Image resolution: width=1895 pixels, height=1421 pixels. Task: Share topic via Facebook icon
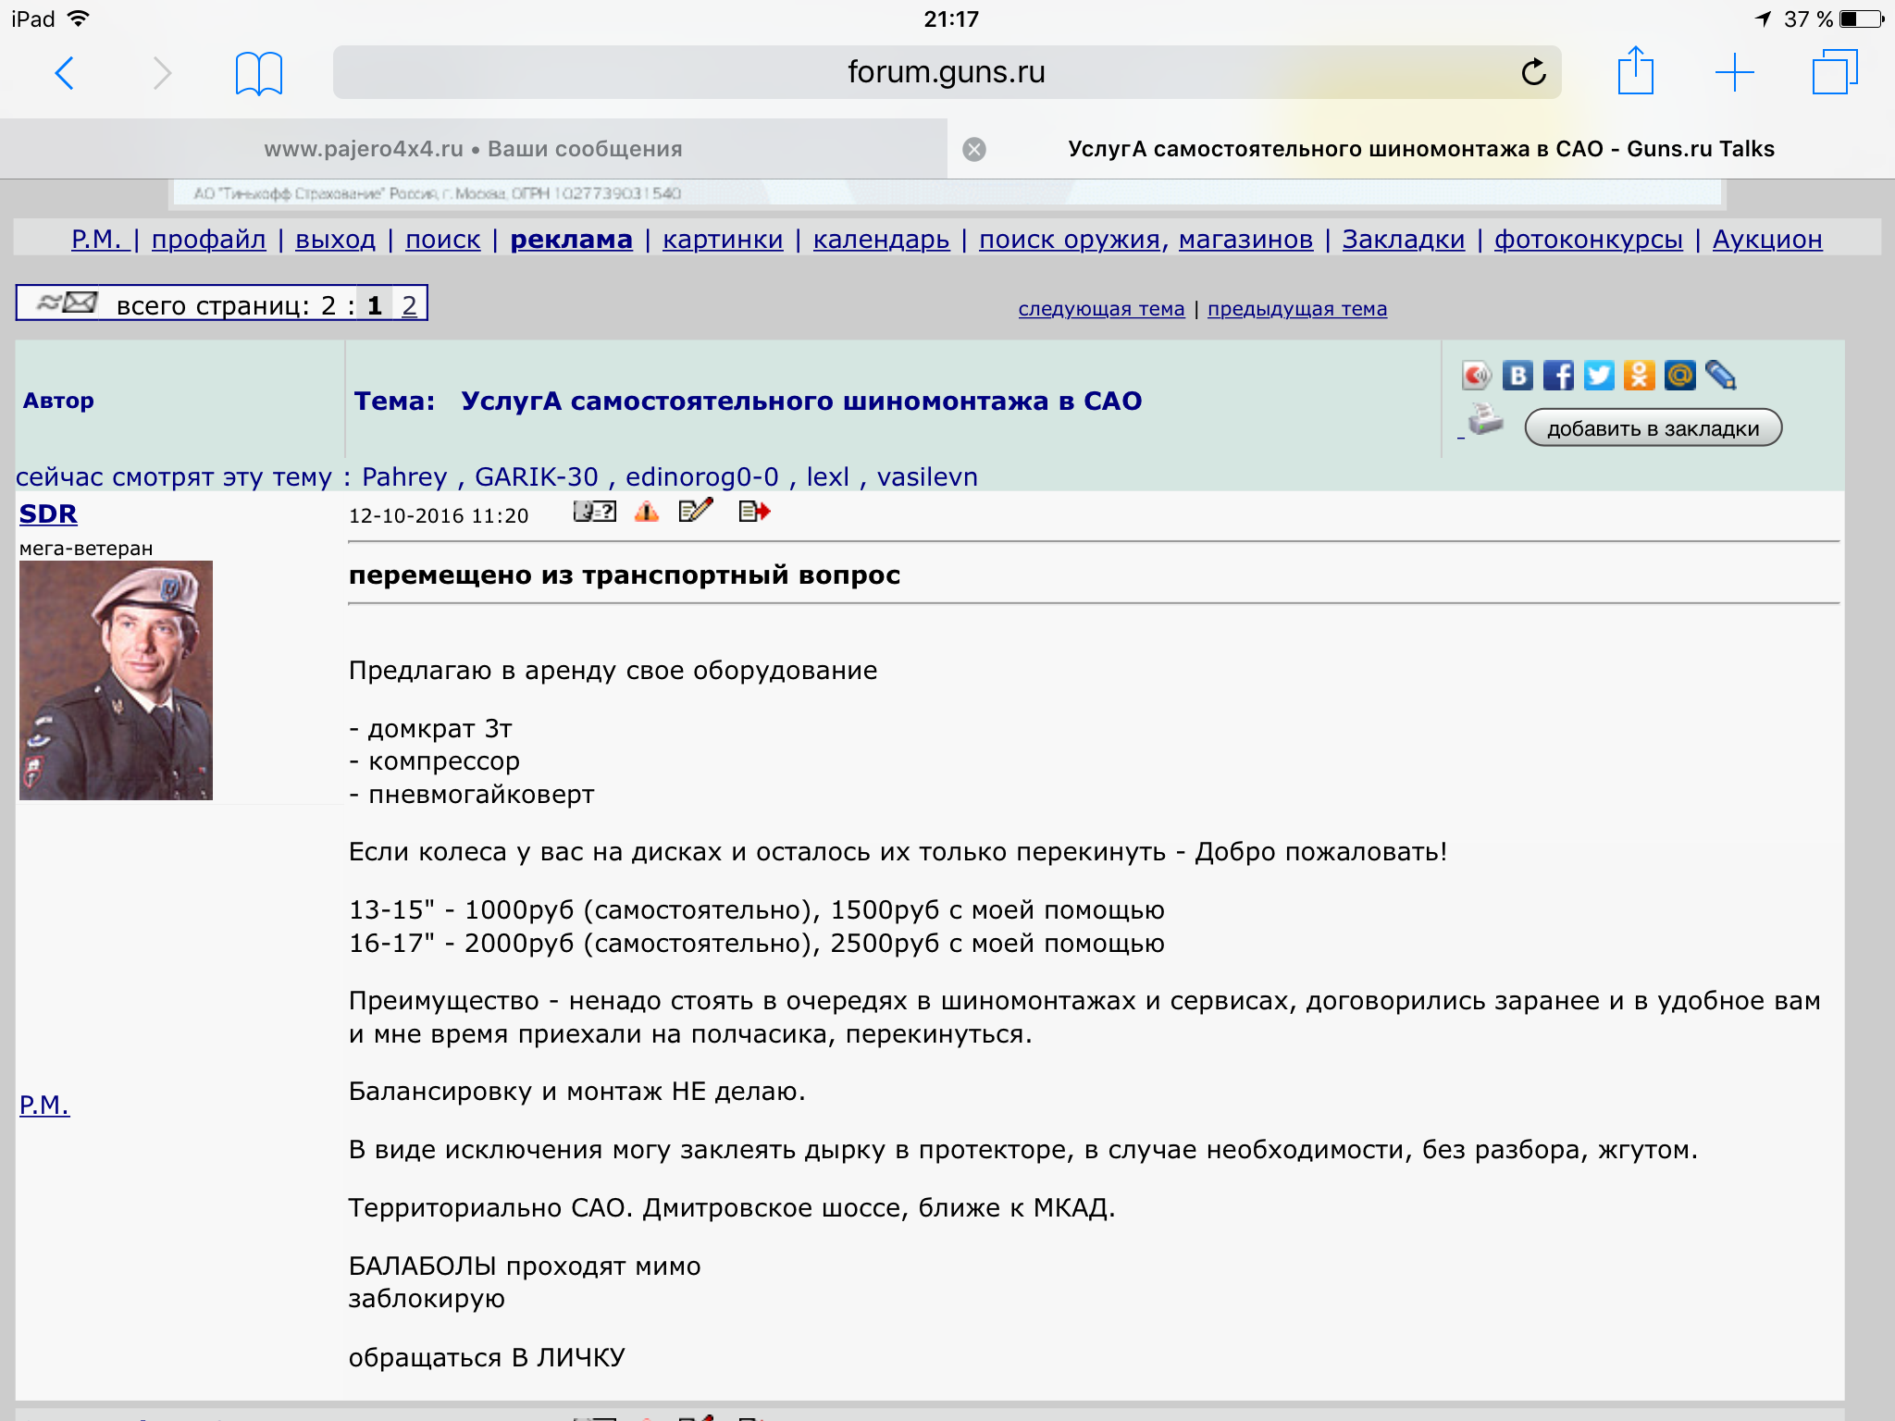[x=1558, y=376]
